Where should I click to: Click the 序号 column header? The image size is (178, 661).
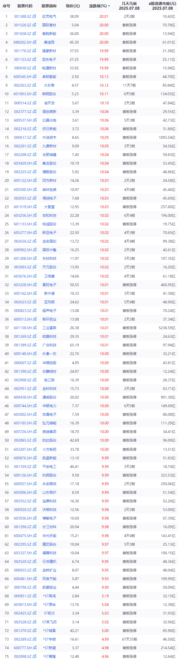(6, 6)
